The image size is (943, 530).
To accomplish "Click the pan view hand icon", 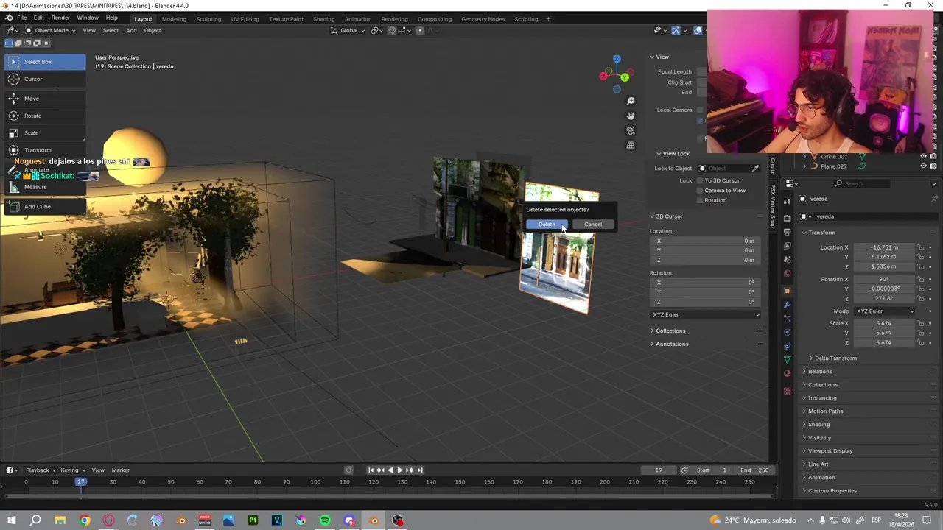I will click(631, 116).
